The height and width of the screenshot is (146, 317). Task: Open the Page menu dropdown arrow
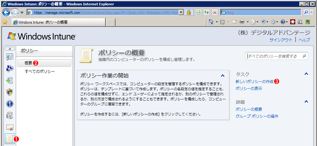click(258, 22)
